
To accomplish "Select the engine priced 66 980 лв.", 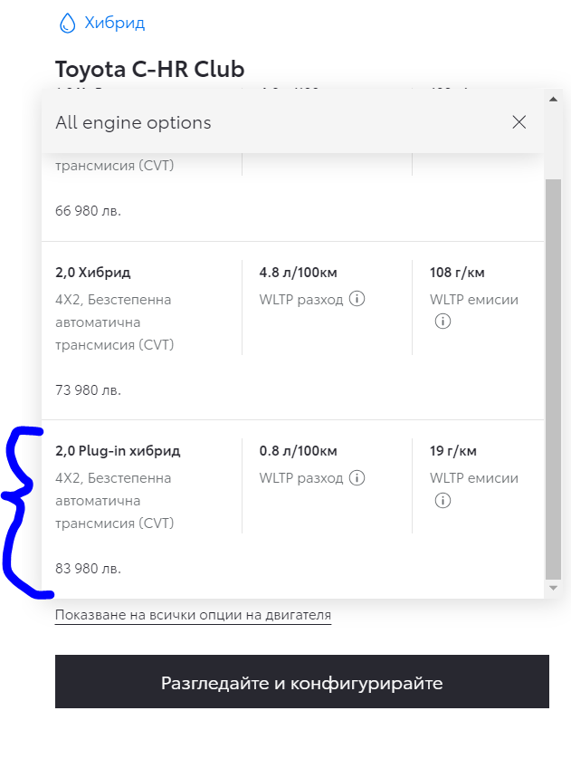I will pos(88,211).
